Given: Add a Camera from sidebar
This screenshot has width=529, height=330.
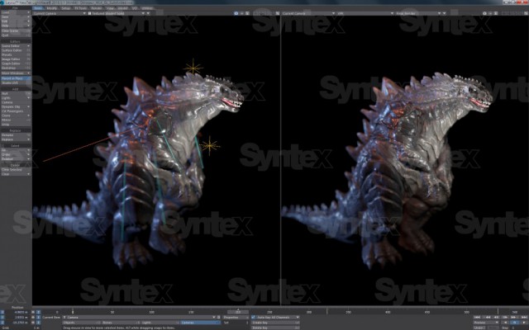Looking at the screenshot, I should (x=16, y=102).
